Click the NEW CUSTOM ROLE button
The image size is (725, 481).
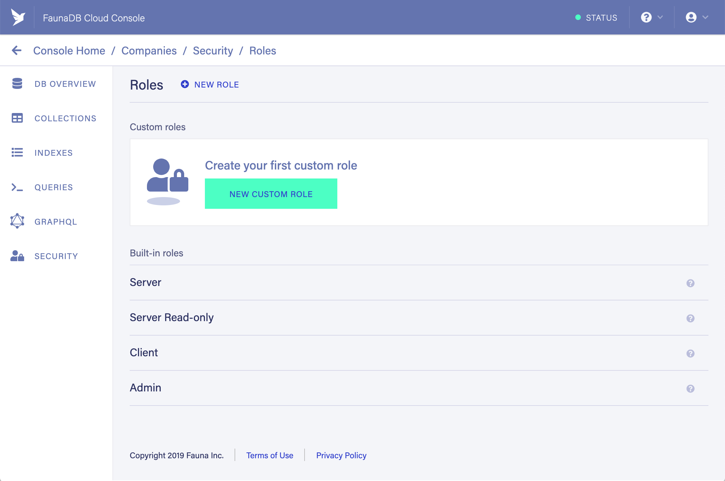[x=271, y=194]
